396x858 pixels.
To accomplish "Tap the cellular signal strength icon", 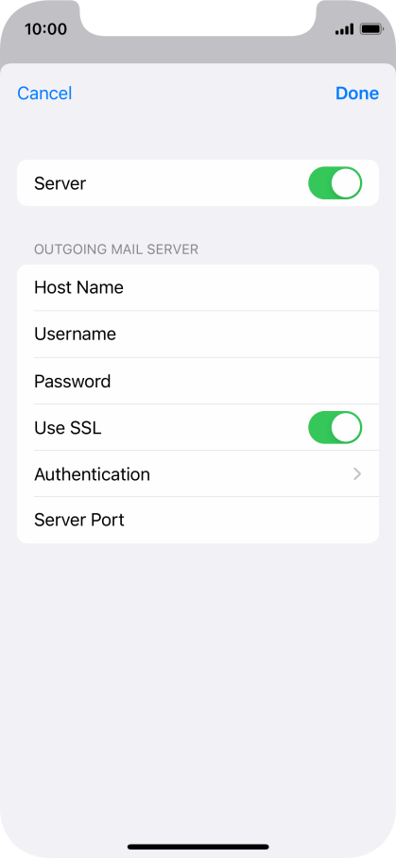I will click(x=344, y=29).
